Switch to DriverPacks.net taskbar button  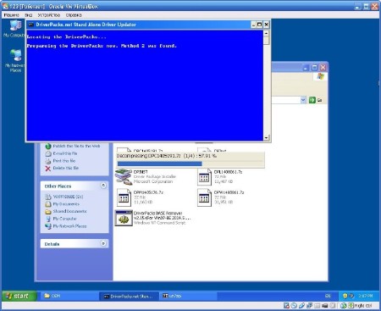(129, 296)
